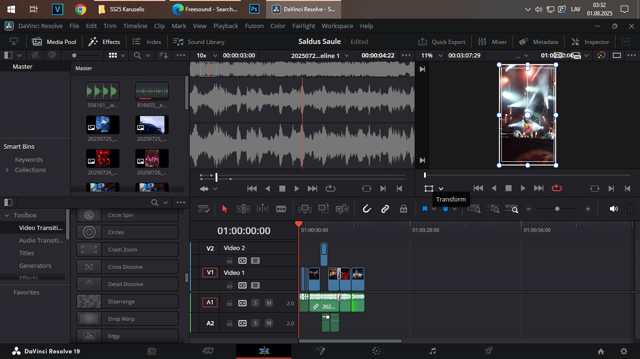Select the Blade Edit Mode tool
This screenshot has height=359, width=640.
(281, 209)
